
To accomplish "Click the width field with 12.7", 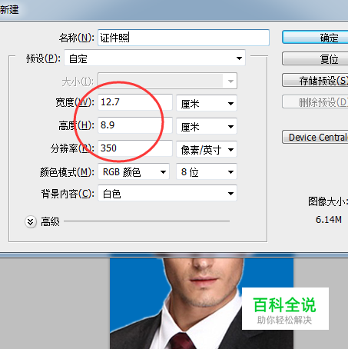I will (x=135, y=102).
